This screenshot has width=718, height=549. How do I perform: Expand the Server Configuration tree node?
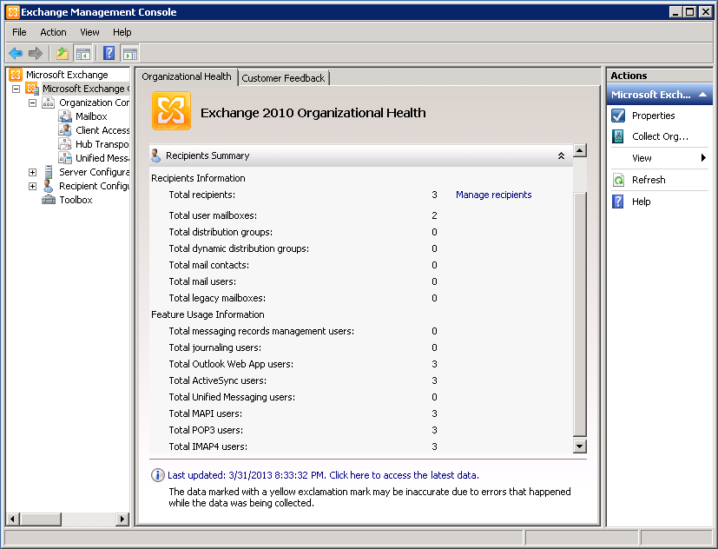(x=32, y=172)
